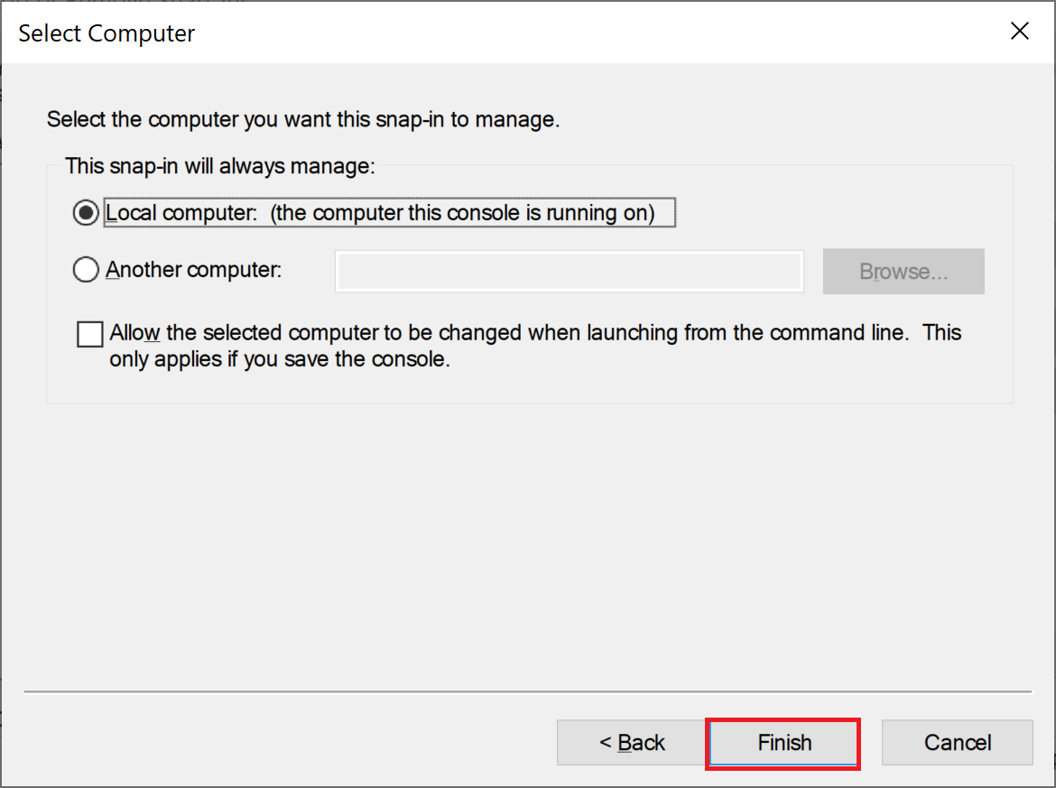Click Finish to complete the wizard
Viewport: 1056px width, 788px height.
pos(783,743)
